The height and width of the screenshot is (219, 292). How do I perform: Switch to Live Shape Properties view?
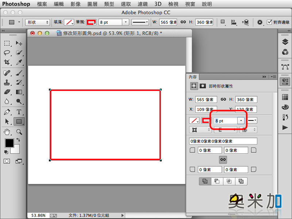(x=194, y=86)
